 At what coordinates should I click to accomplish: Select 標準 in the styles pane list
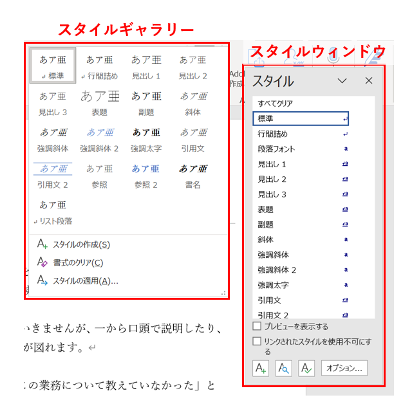[x=301, y=118]
